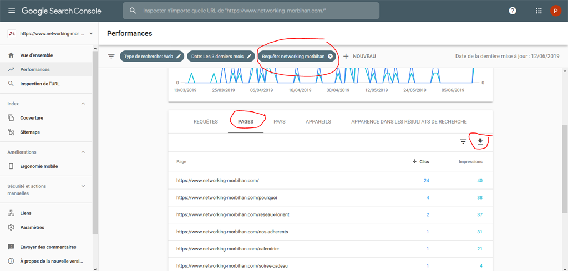Click the 37 impressions value
This screenshot has height=271, width=568.
tap(480, 215)
